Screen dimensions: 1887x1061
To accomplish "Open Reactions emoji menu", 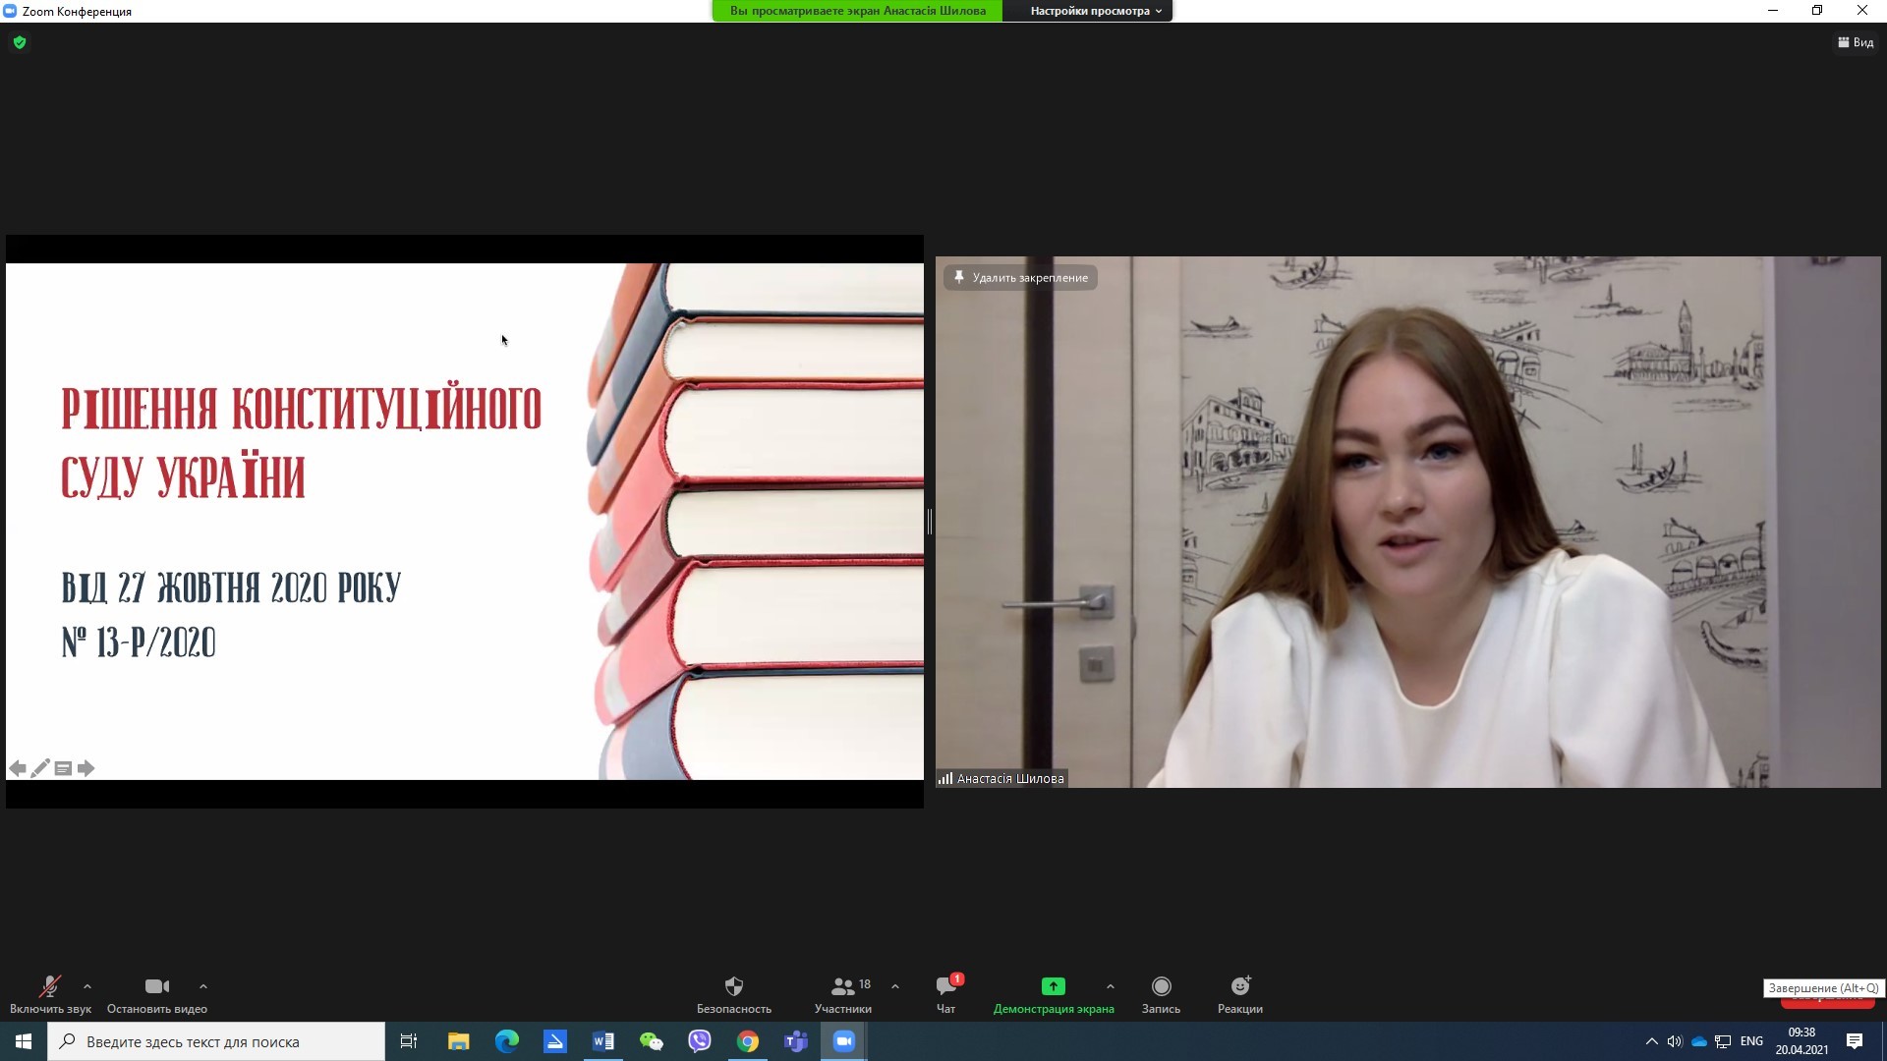I will click(1239, 986).
